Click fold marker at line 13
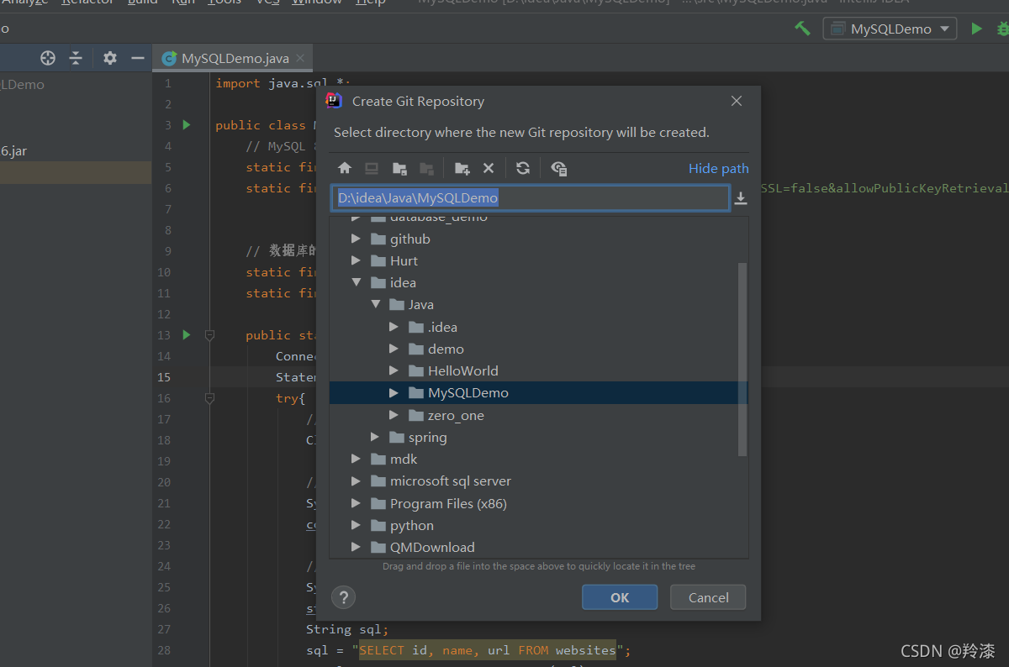The image size is (1009, 667). click(x=209, y=335)
